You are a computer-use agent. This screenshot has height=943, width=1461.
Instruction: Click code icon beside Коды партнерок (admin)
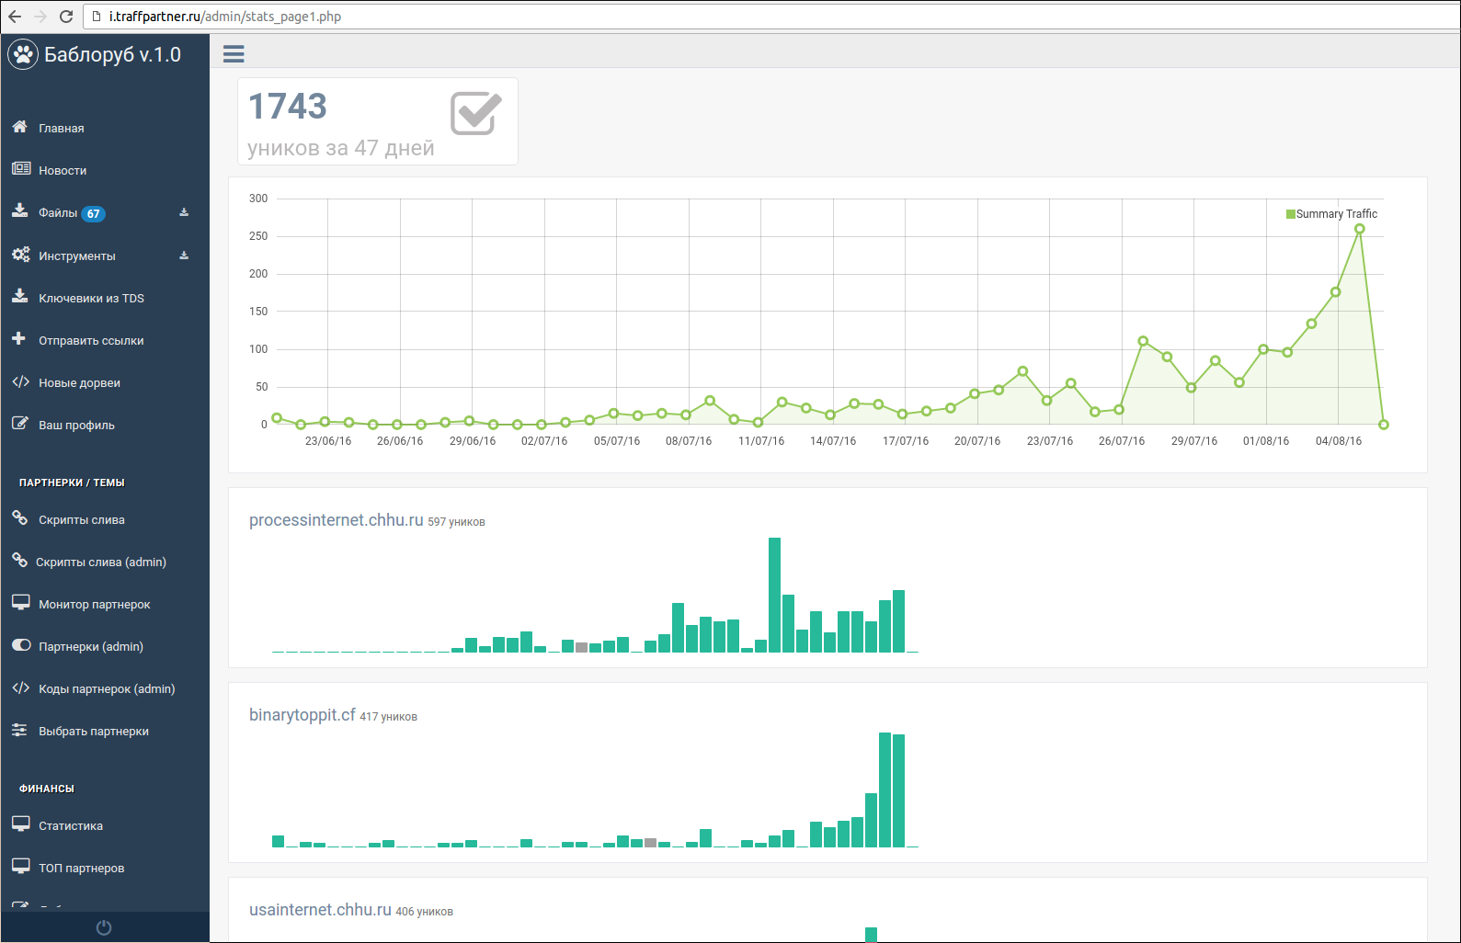point(20,687)
